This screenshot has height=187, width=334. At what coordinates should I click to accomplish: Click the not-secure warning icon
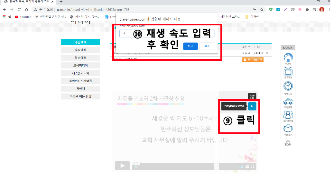click(x=36, y=10)
